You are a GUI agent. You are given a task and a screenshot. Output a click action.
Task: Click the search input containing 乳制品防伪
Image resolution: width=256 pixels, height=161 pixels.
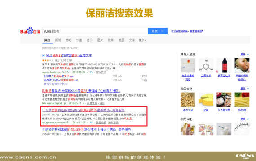(95, 31)
